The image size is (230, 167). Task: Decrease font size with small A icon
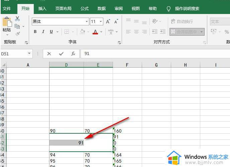tap(116, 21)
